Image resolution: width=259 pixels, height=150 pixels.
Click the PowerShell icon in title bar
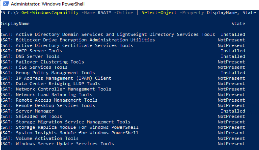[x=5, y=4]
